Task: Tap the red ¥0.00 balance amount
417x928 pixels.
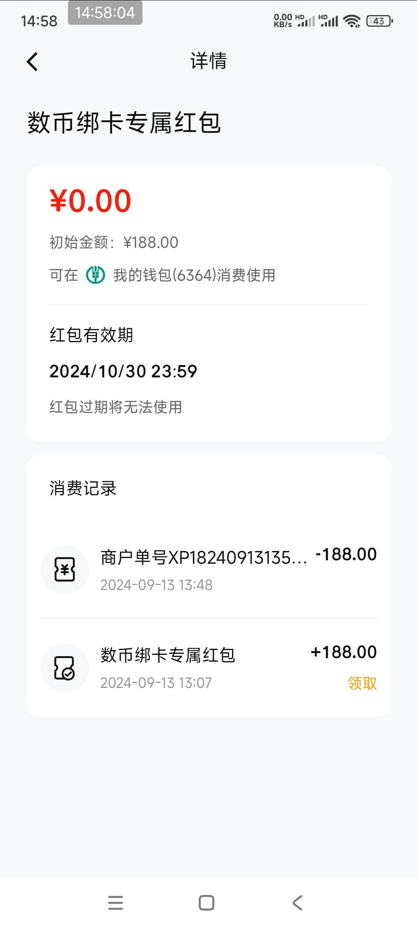Action: (x=91, y=201)
